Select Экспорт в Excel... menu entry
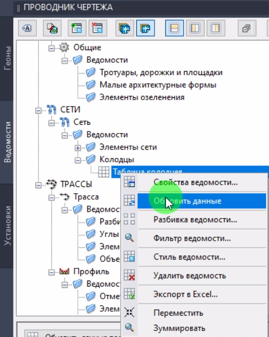Image resolution: width=269 pixels, height=337 pixels. point(185,294)
